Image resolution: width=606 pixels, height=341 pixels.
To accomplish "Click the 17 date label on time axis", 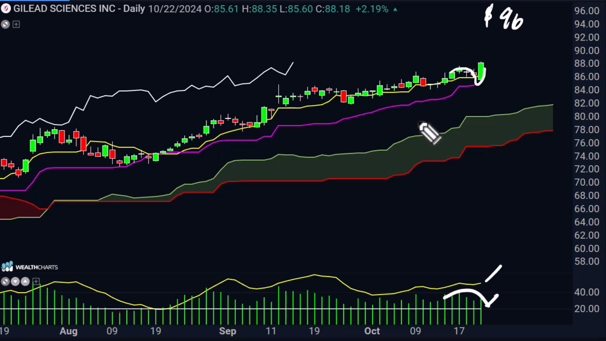I will 459,331.
